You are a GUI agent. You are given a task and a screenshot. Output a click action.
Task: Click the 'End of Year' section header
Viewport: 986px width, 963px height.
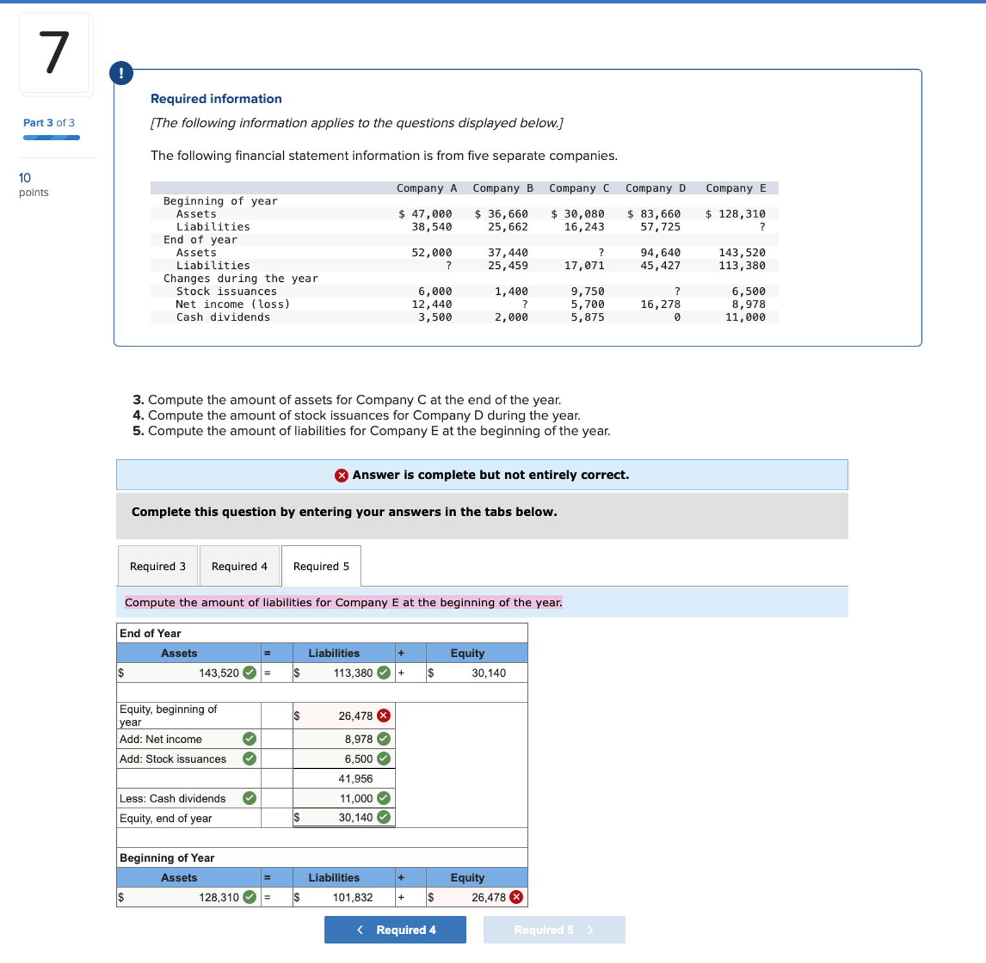(x=150, y=633)
